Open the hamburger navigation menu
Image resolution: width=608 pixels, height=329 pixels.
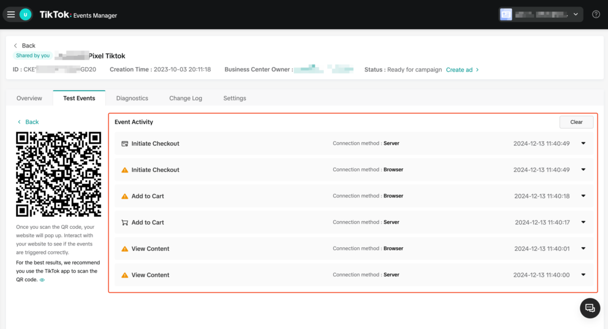tap(11, 15)
